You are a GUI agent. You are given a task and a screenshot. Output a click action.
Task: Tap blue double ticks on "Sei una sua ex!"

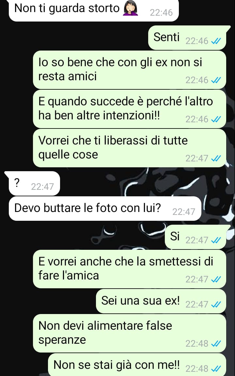coord(216,305)
